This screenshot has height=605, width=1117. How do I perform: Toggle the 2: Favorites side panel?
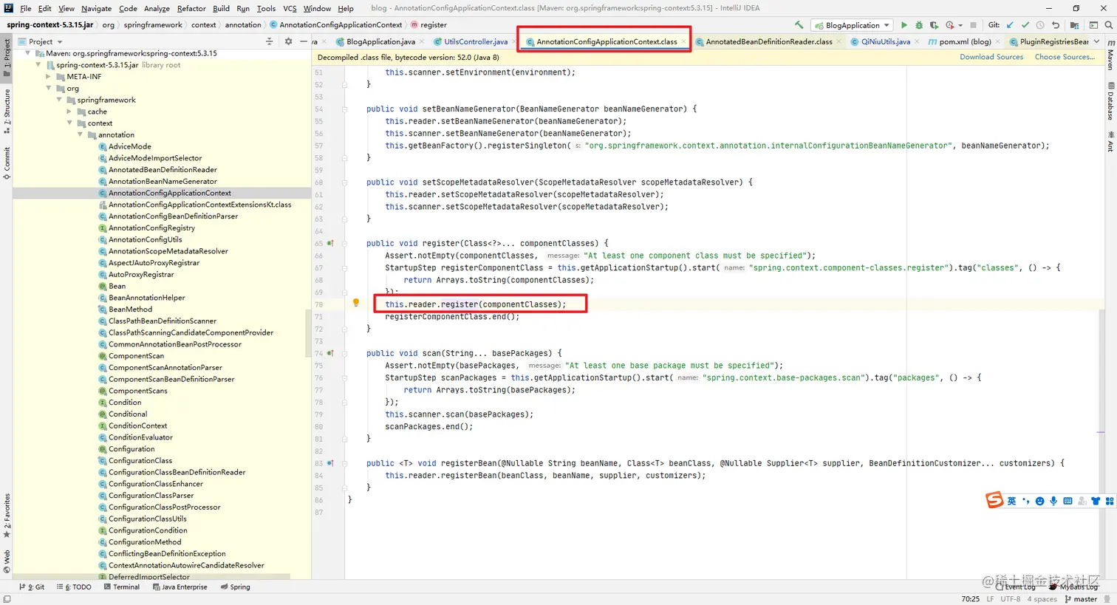point(7,516)
